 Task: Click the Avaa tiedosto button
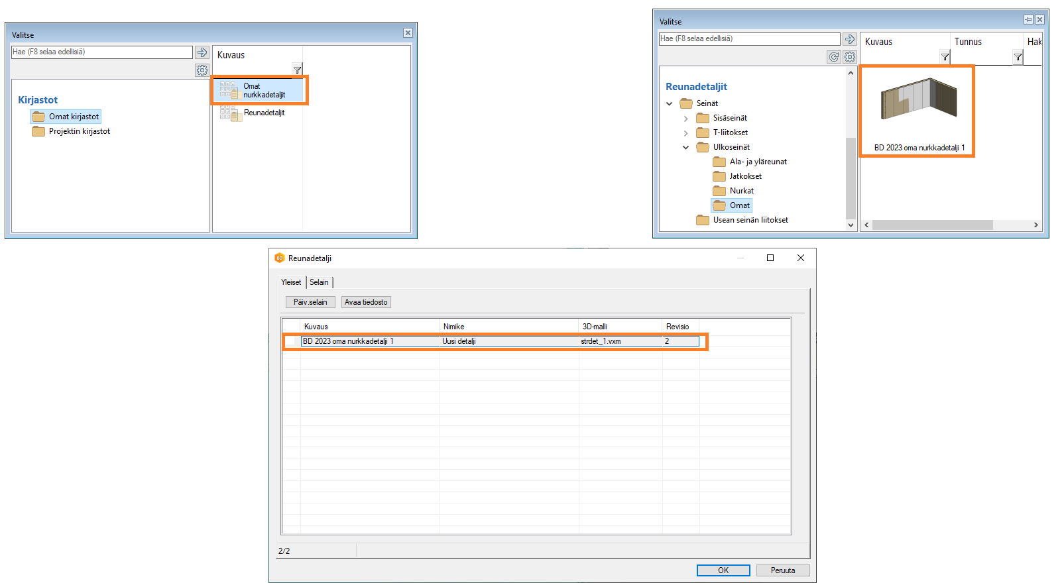[366, 302]
